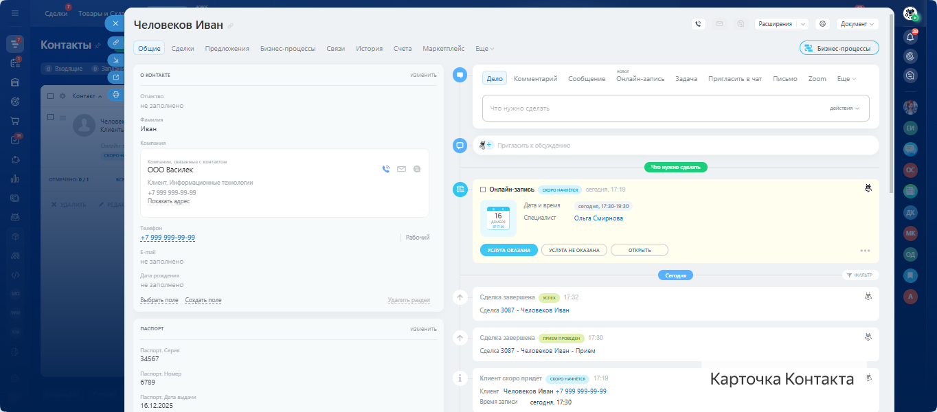Select the Комментарий tab in timeline
The image size is (937, 412).
pos(535,79)
